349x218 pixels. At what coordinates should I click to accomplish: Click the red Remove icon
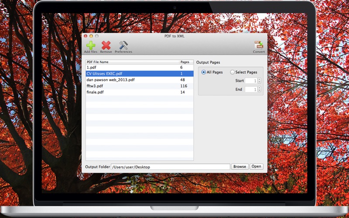coord(106,45)
